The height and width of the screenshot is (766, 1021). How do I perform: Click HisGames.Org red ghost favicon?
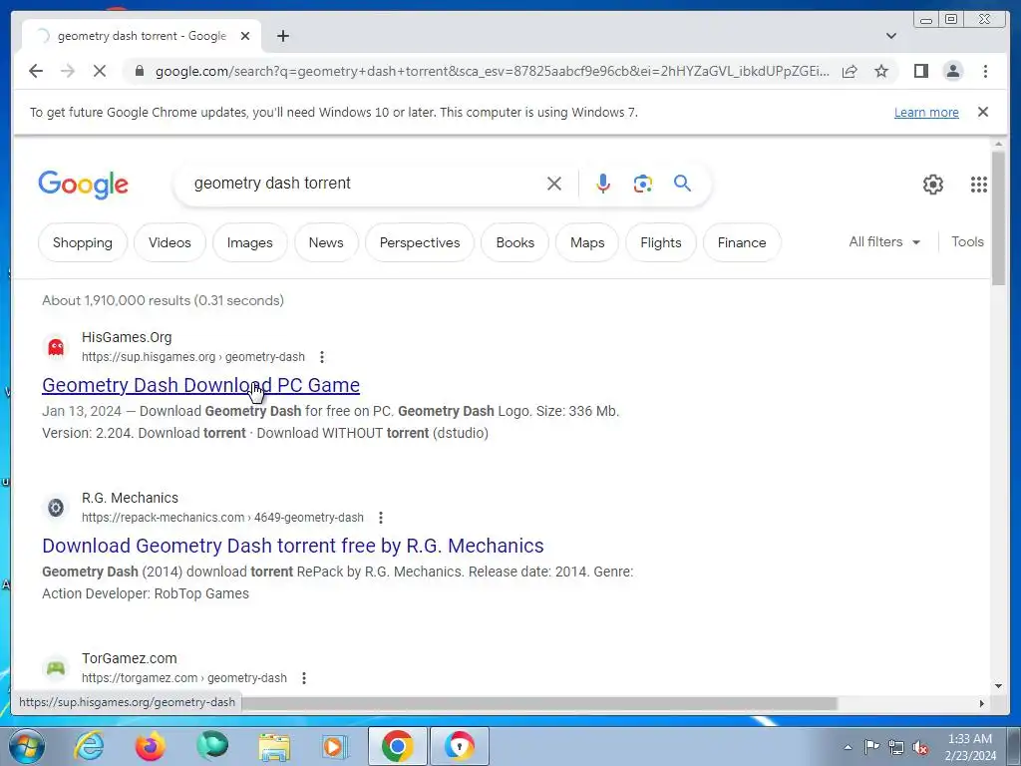click(56, 346)
